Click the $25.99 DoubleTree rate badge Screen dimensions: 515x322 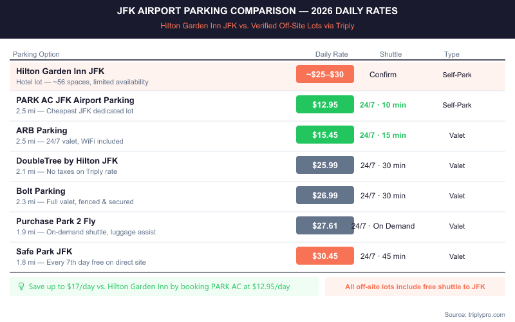[x=325, y=166]
